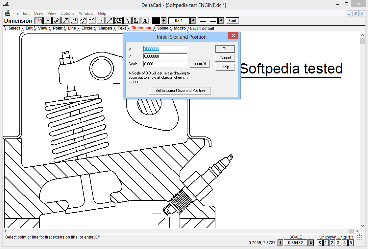The height and width of the screenshot is (249, 368).
Task: Select the vertical dimension tool
Action: point(48,21)
